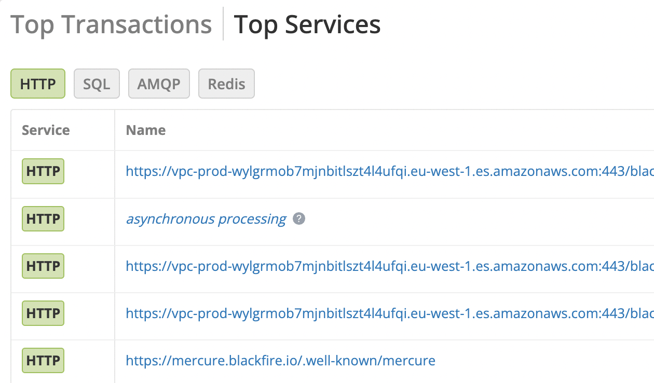Click the HTTP badge on the fourth row
The image size is (654, 383).
point(43,313)
